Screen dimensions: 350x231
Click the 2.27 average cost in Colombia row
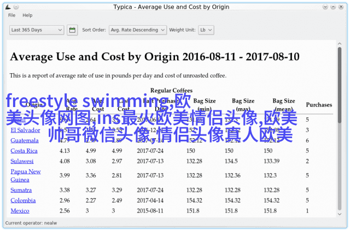91,200
